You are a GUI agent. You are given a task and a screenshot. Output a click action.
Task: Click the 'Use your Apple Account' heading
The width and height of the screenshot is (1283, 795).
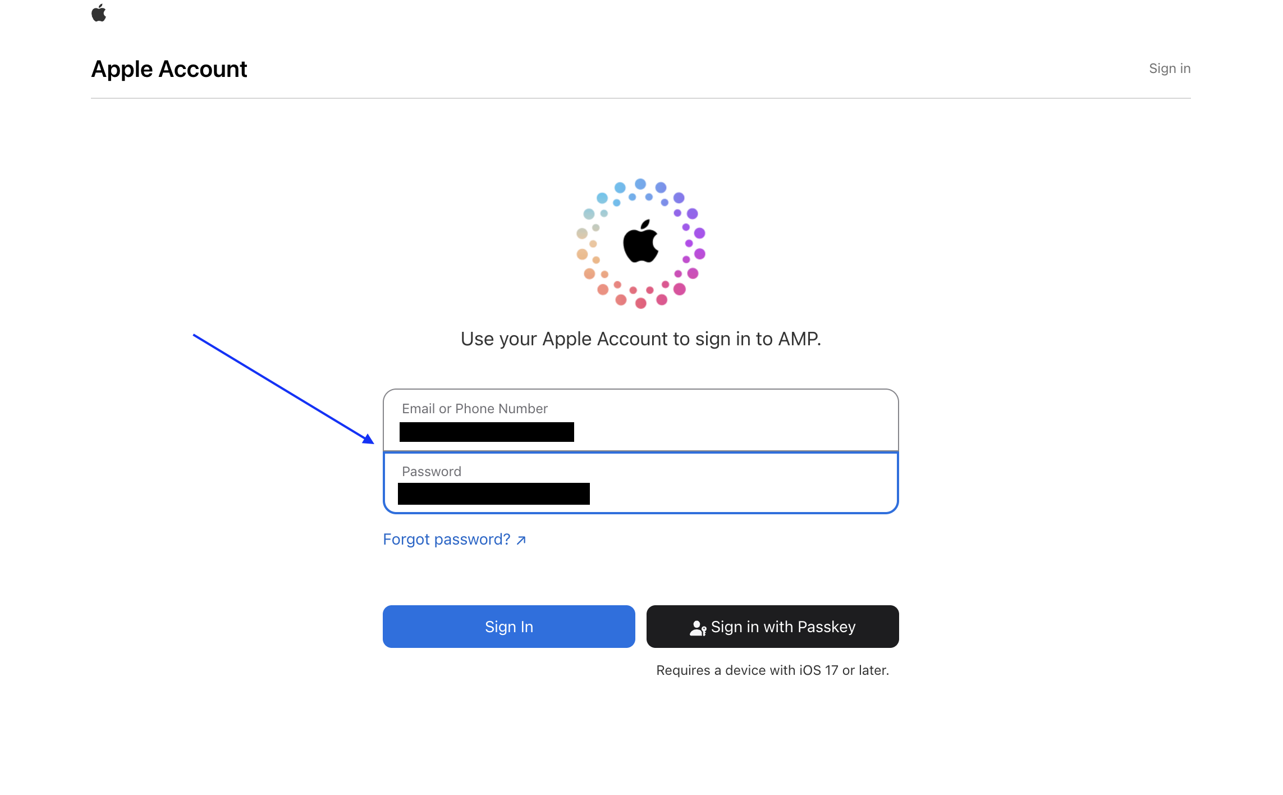coord(640,339)
